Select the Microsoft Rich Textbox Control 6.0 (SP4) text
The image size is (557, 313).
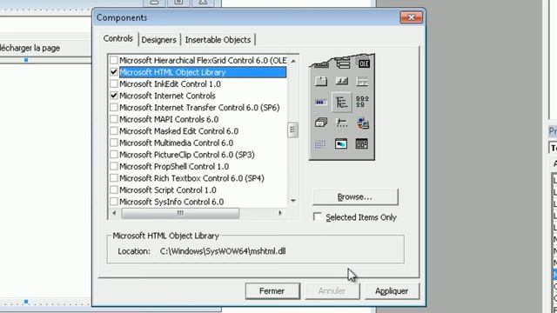pos(191,178)
